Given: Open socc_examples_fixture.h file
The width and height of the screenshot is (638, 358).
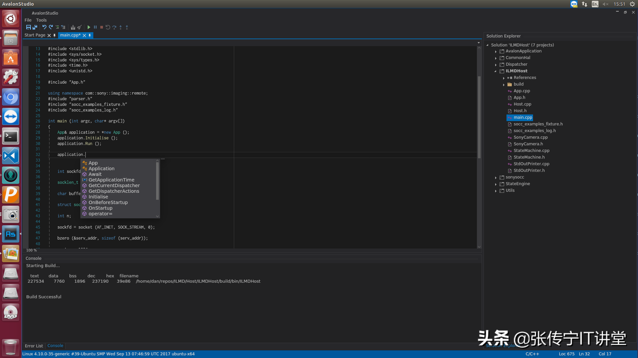Looking at the screenshot, I should pos(538,124).
